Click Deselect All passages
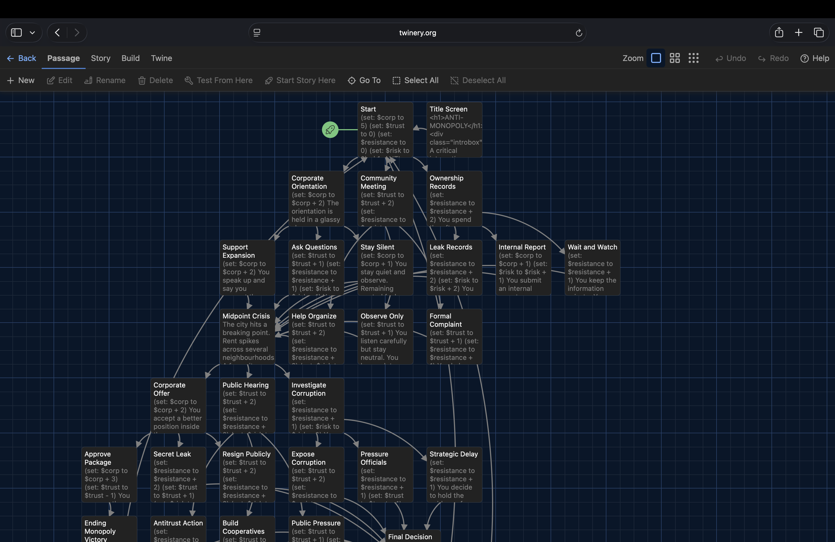The width and height of the screenshot is (835, 542). [478, 80]
